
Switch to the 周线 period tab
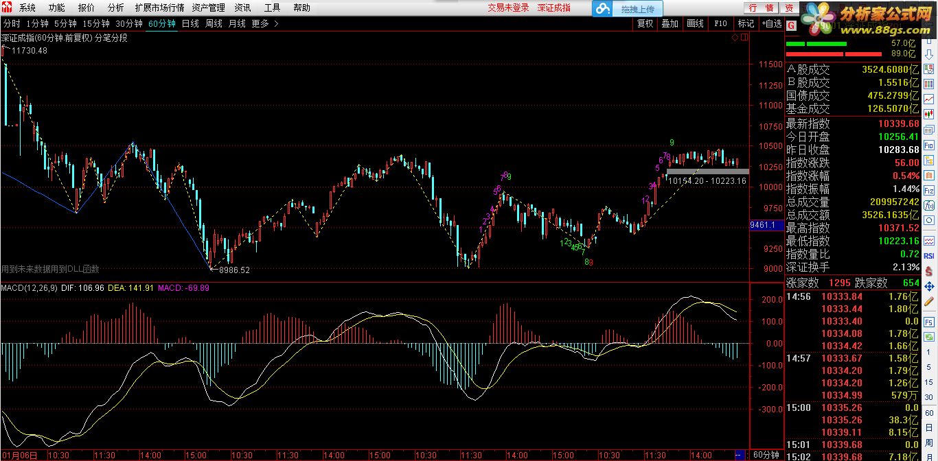tap(214, 23)
